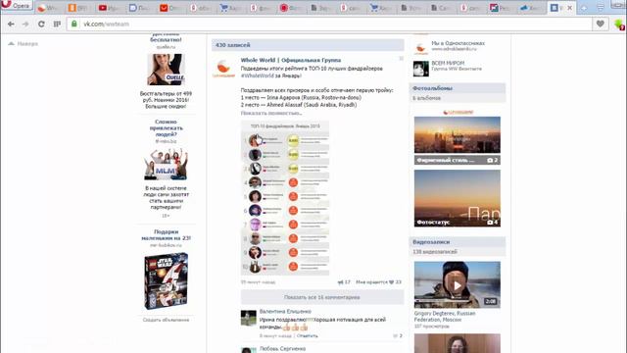Play the Grigory Degterev video
Screen dimensions: 627x353
click(x=458, y=285)
